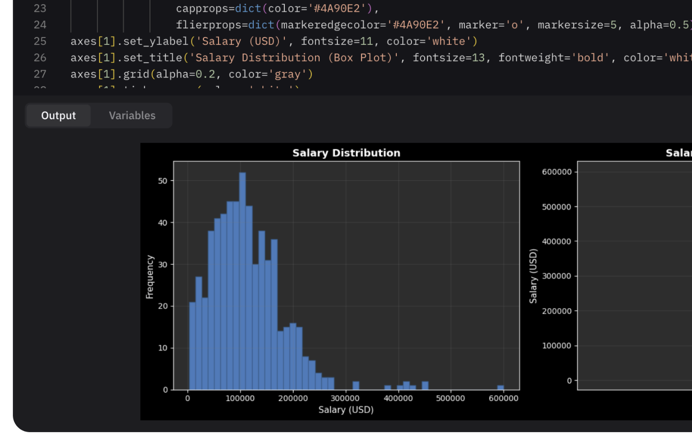Click line number 23 in the gutter

tap(40, 9)
